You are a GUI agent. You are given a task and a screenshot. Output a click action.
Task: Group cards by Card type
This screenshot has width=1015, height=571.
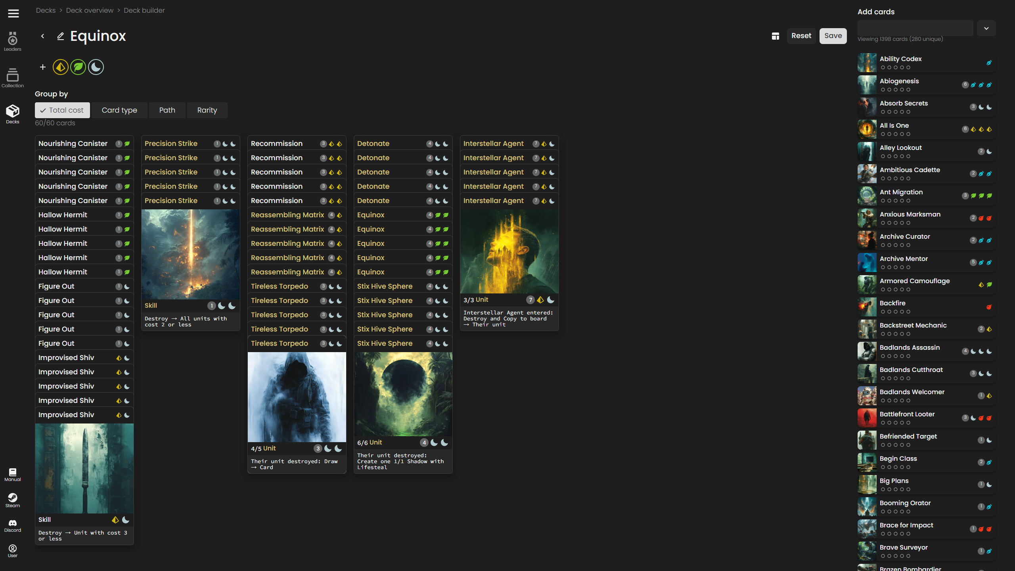pyautogui.click(x=119, y=110)
